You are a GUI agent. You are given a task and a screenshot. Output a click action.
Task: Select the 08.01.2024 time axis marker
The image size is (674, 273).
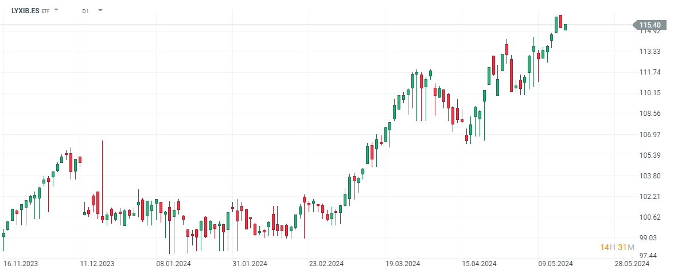[173, 264]
